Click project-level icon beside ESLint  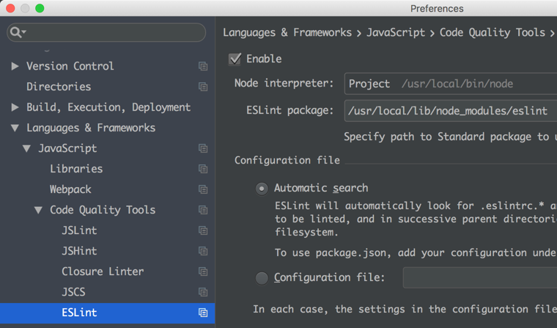pos(203,313)
